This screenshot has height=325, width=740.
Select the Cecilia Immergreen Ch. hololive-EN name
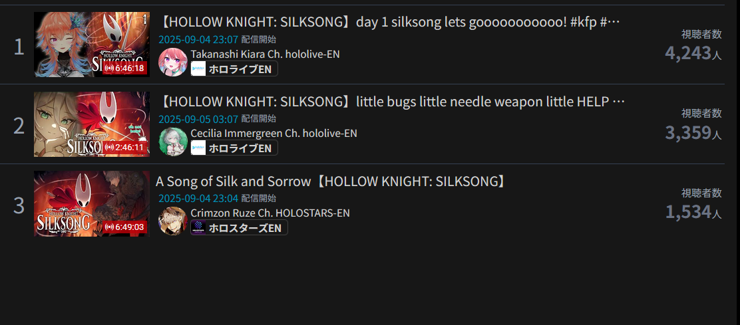pyautogui.click(x=274, y=134)
